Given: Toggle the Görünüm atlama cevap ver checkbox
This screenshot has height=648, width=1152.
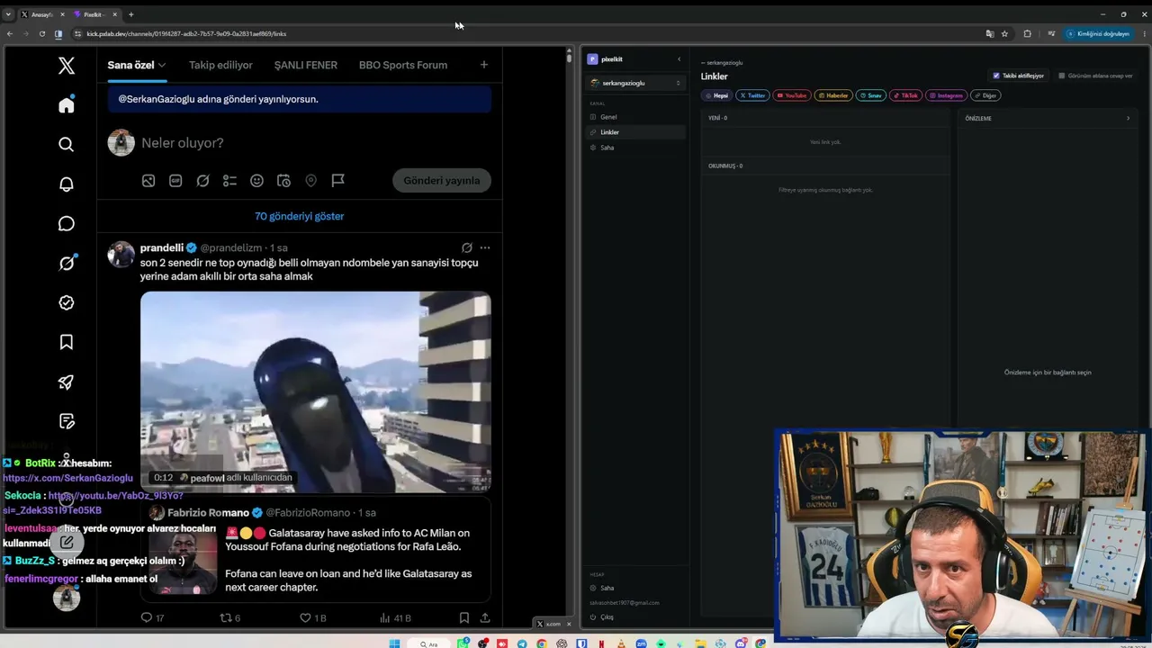Looking at the screenshot, I should click(x=1062, y=76).
